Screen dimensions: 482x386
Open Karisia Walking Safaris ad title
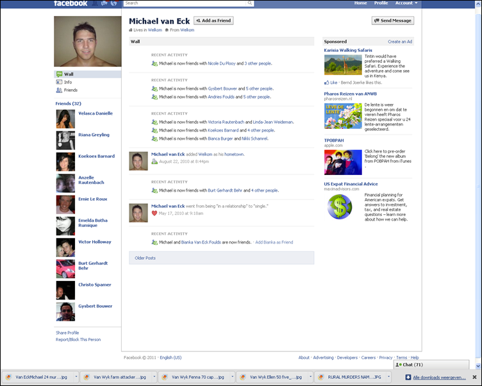pos(348,50)
